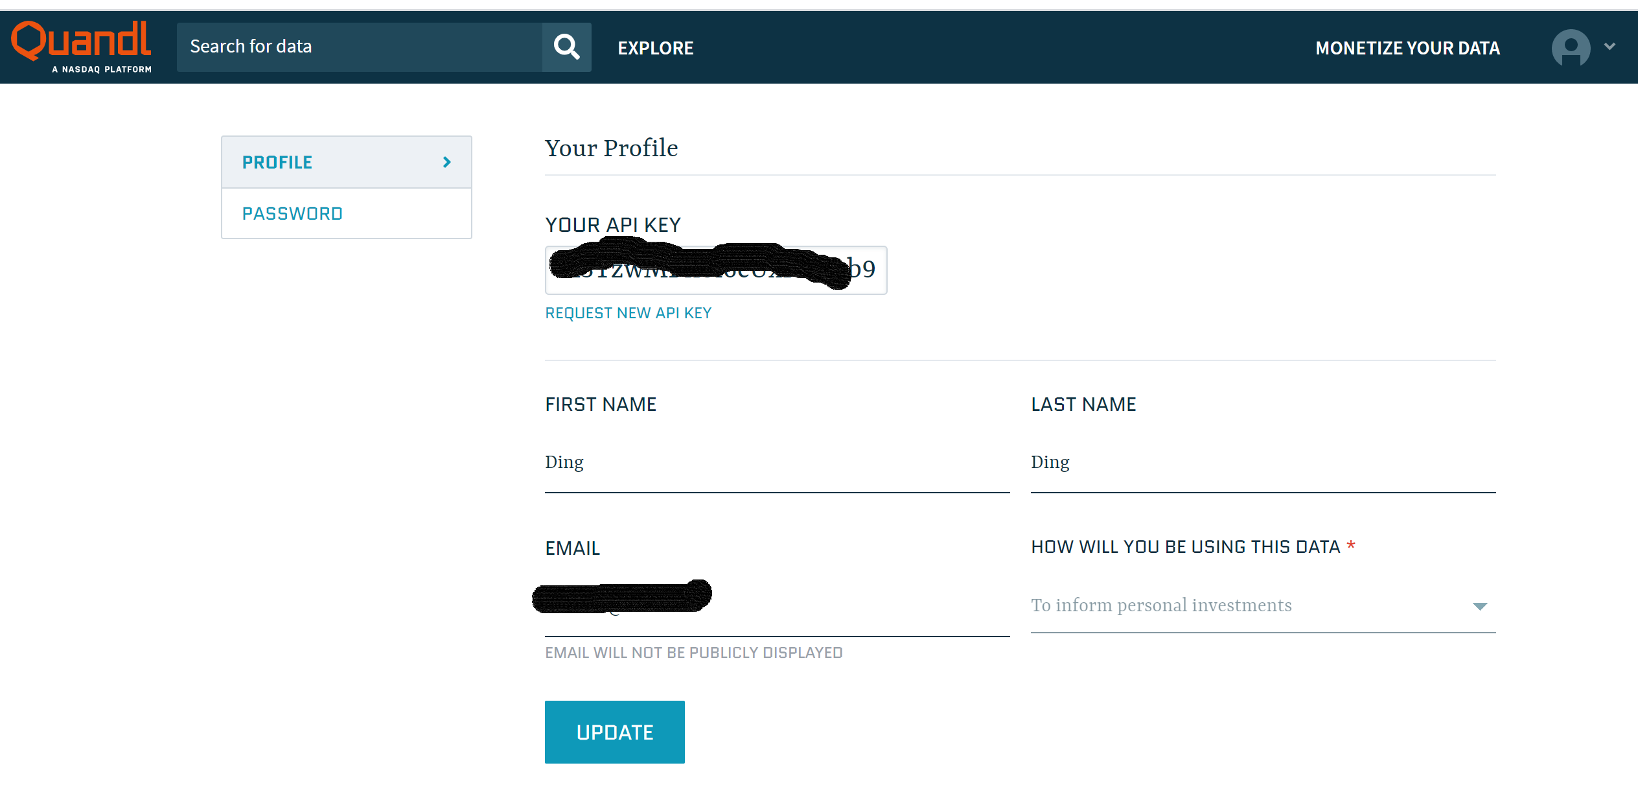
Task: Click the Profile tab arrow icon
Action: pyautogui.click(x=446, y=162)
